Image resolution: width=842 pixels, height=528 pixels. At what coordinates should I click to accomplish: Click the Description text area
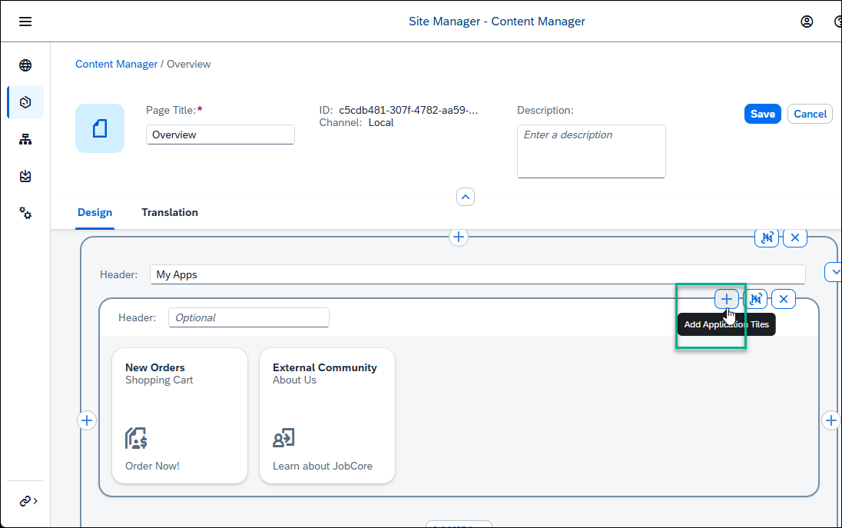click(592, 151)
